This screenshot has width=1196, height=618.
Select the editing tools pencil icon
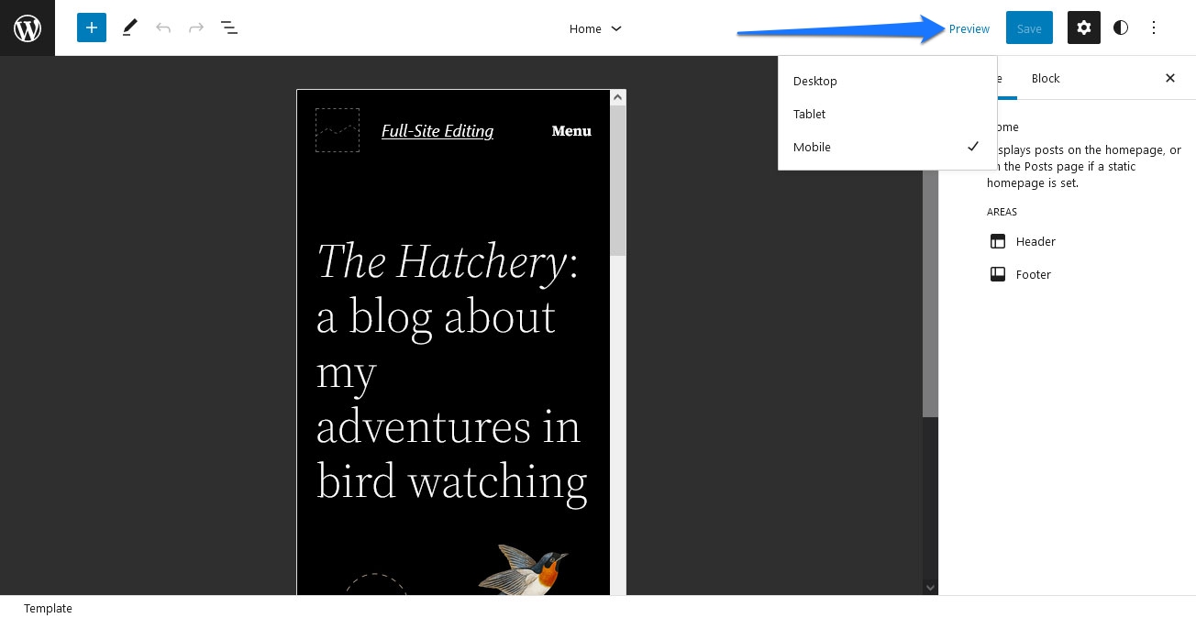[129, 28]
